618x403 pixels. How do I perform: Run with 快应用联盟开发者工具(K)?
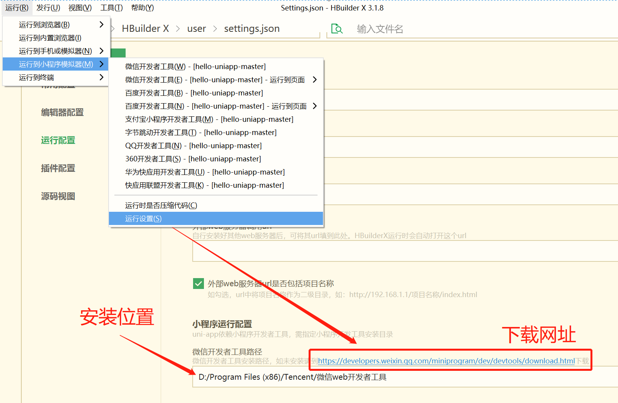[216, 185]
